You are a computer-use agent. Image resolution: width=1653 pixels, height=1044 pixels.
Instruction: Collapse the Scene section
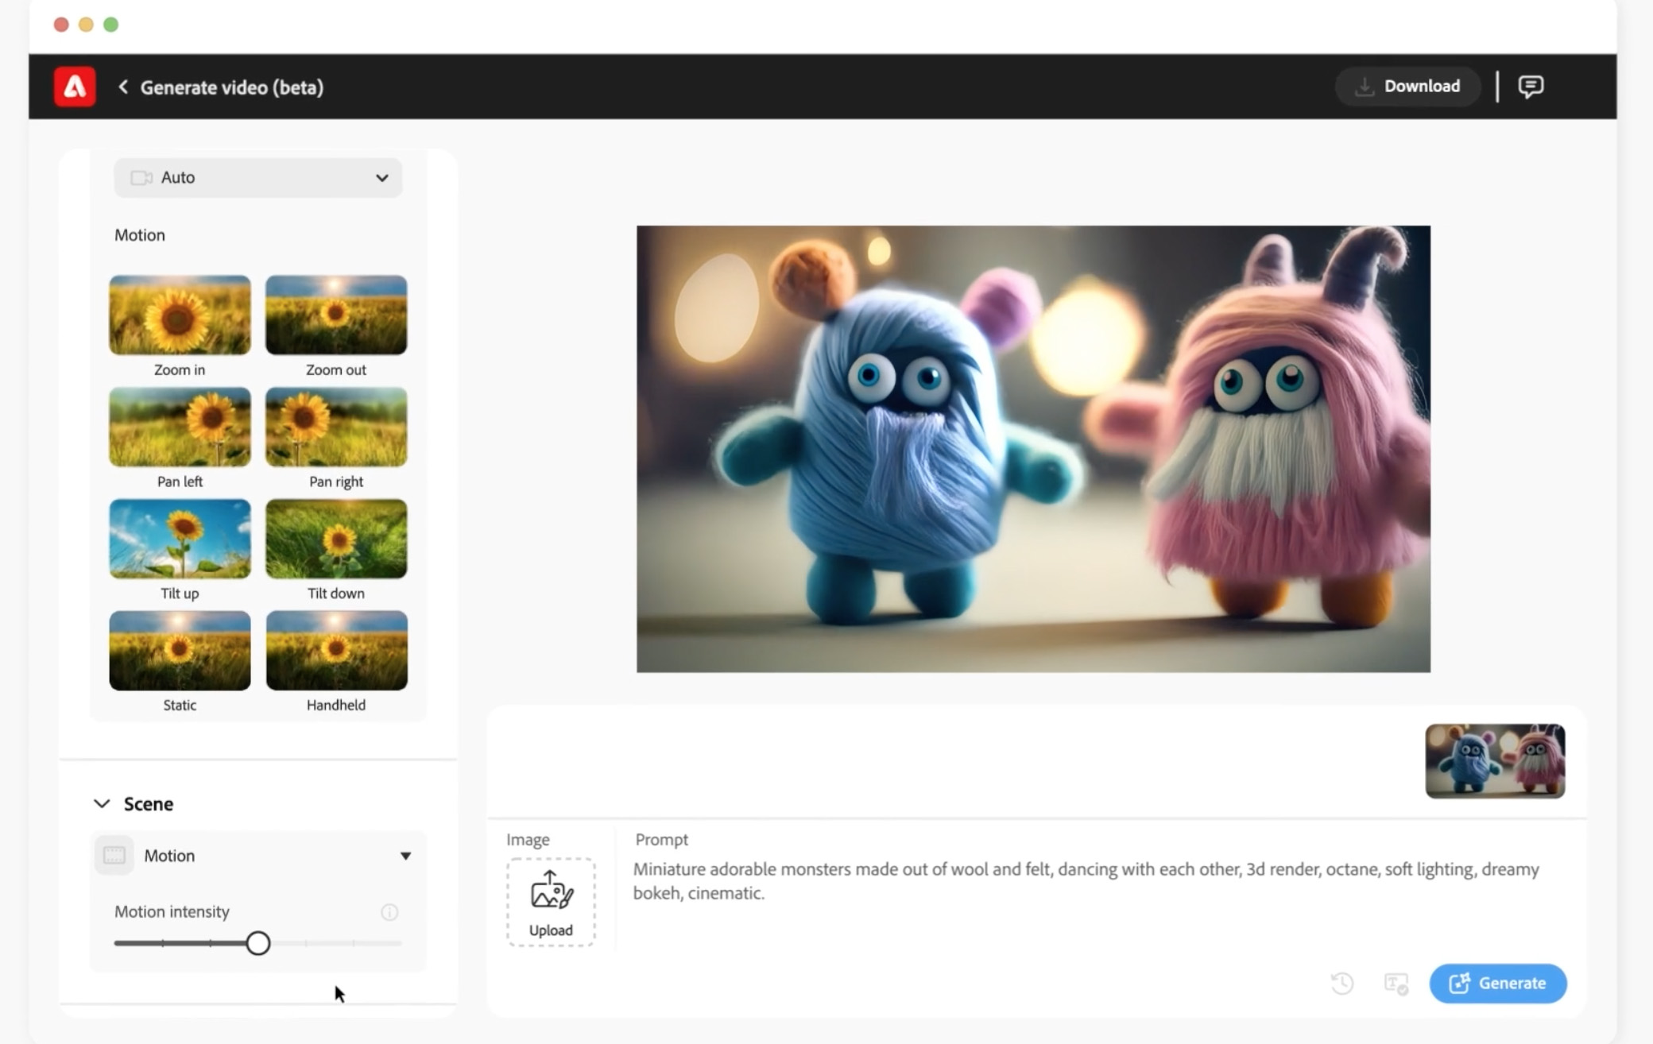(x=102, y=803)
